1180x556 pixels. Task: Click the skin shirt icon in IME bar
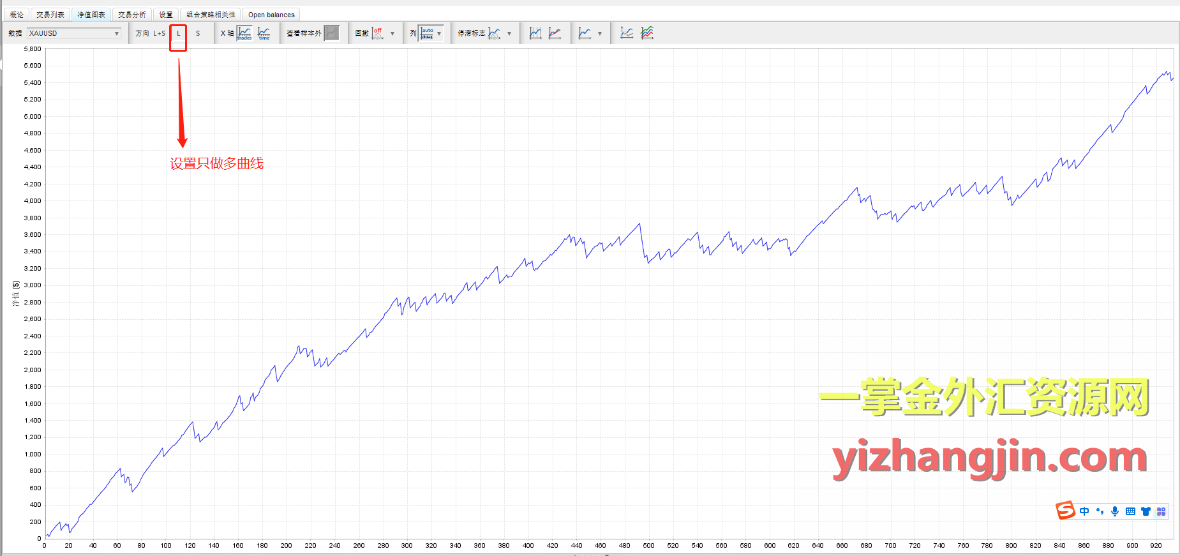click(1146, 511)
